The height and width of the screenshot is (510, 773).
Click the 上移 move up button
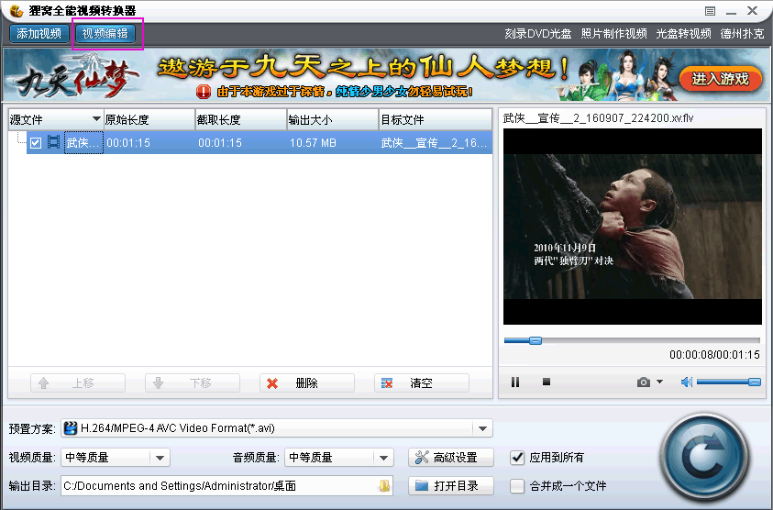[78, 382]
